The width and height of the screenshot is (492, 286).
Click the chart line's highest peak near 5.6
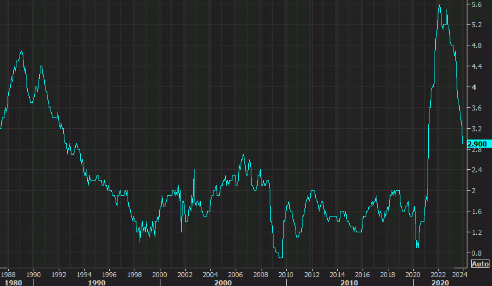pos(440,5)
